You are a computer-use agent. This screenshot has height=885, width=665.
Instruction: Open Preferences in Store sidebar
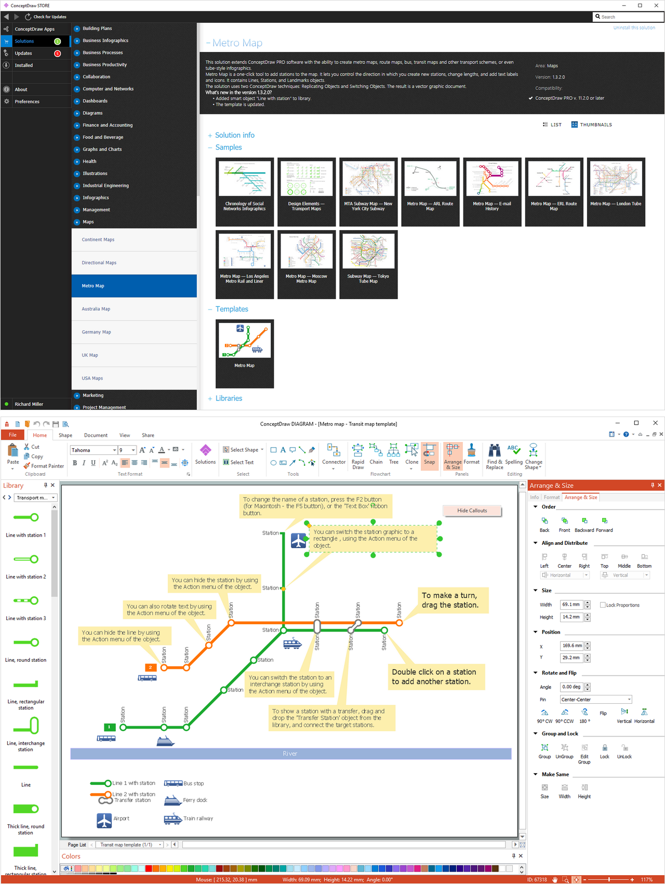pos(35,101)
